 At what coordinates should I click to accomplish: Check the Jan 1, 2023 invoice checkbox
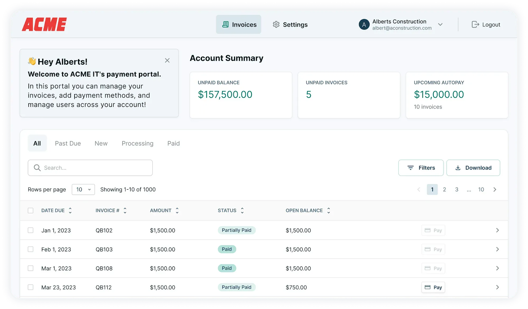coord(31,230)
